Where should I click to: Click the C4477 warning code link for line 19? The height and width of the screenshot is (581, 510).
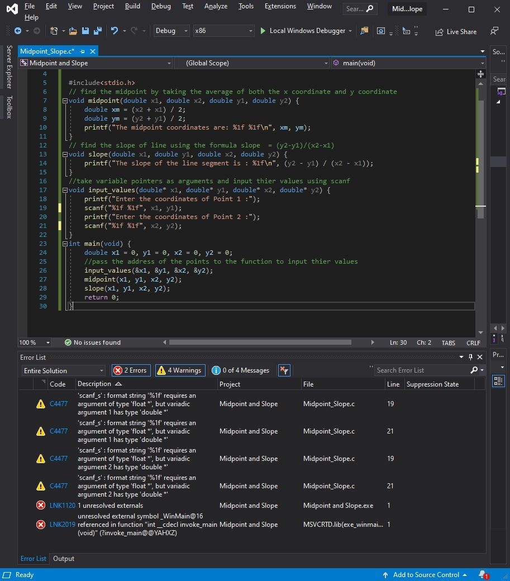coord(58,404)
